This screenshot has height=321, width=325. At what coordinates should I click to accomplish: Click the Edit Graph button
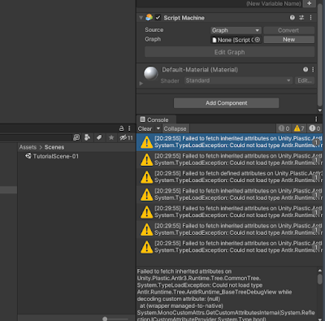[229, 52]
